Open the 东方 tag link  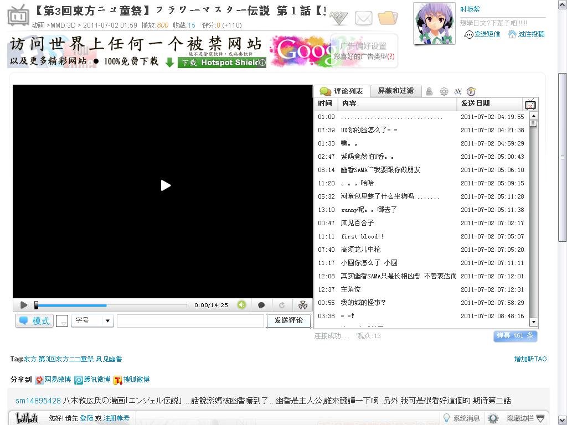30,359
